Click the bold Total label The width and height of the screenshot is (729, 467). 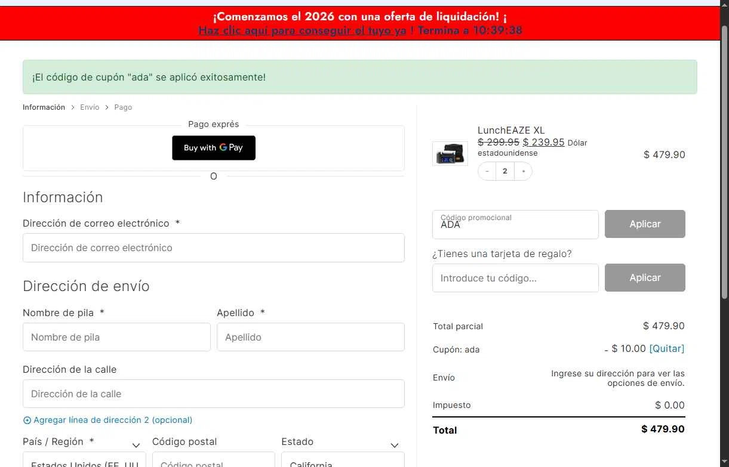[445, 430]
